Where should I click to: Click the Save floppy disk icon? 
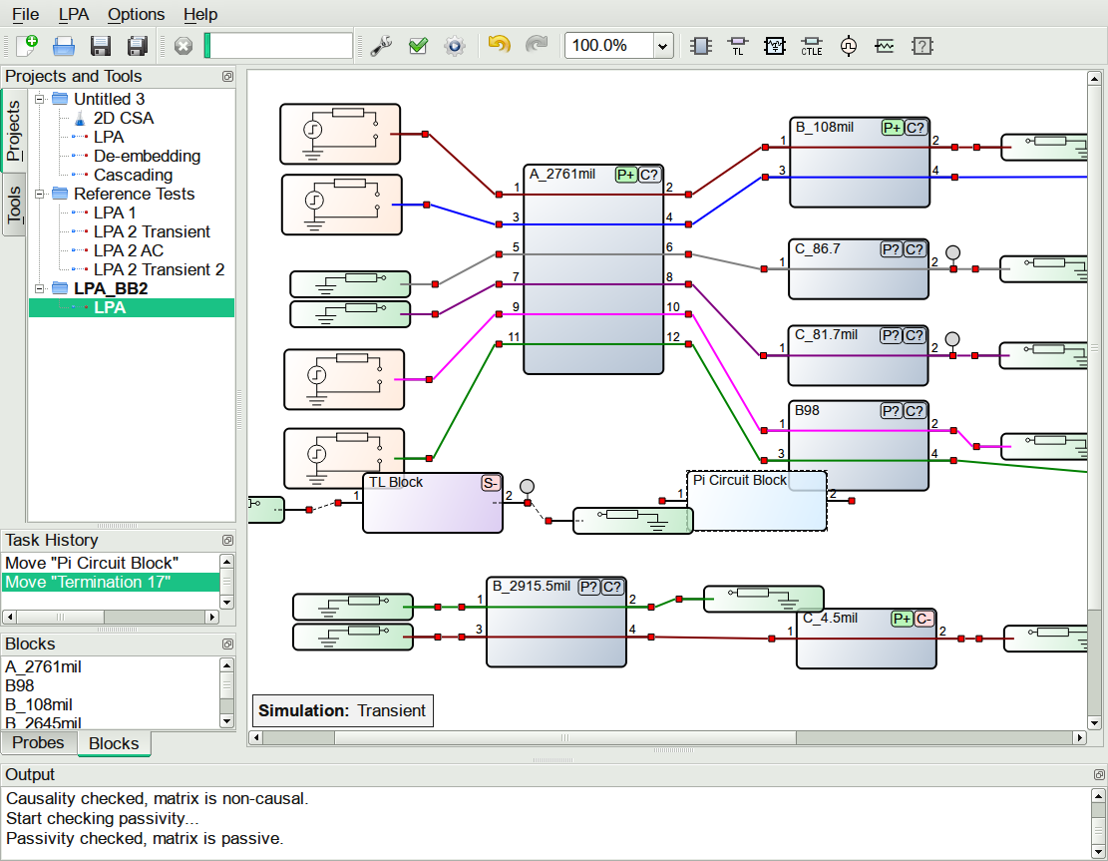(x=101, y=46)
